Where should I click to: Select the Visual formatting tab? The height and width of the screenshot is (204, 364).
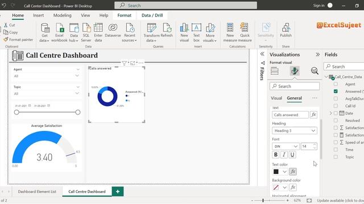click(x=276, y=98)
